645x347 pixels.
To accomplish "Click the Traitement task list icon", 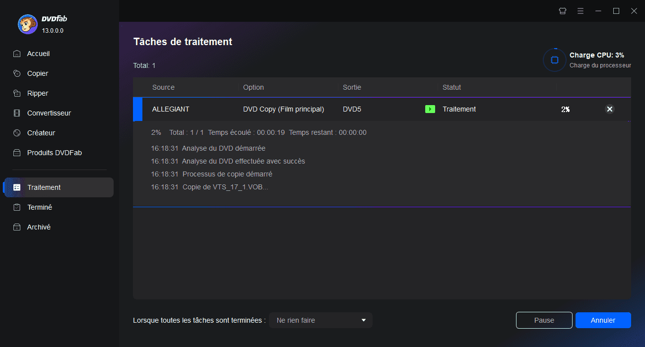I will click(17, 187).
